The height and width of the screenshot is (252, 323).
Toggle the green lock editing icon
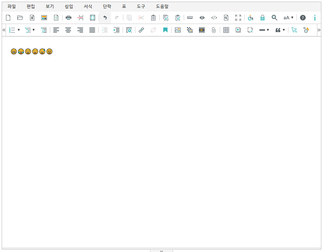(263, 18)
